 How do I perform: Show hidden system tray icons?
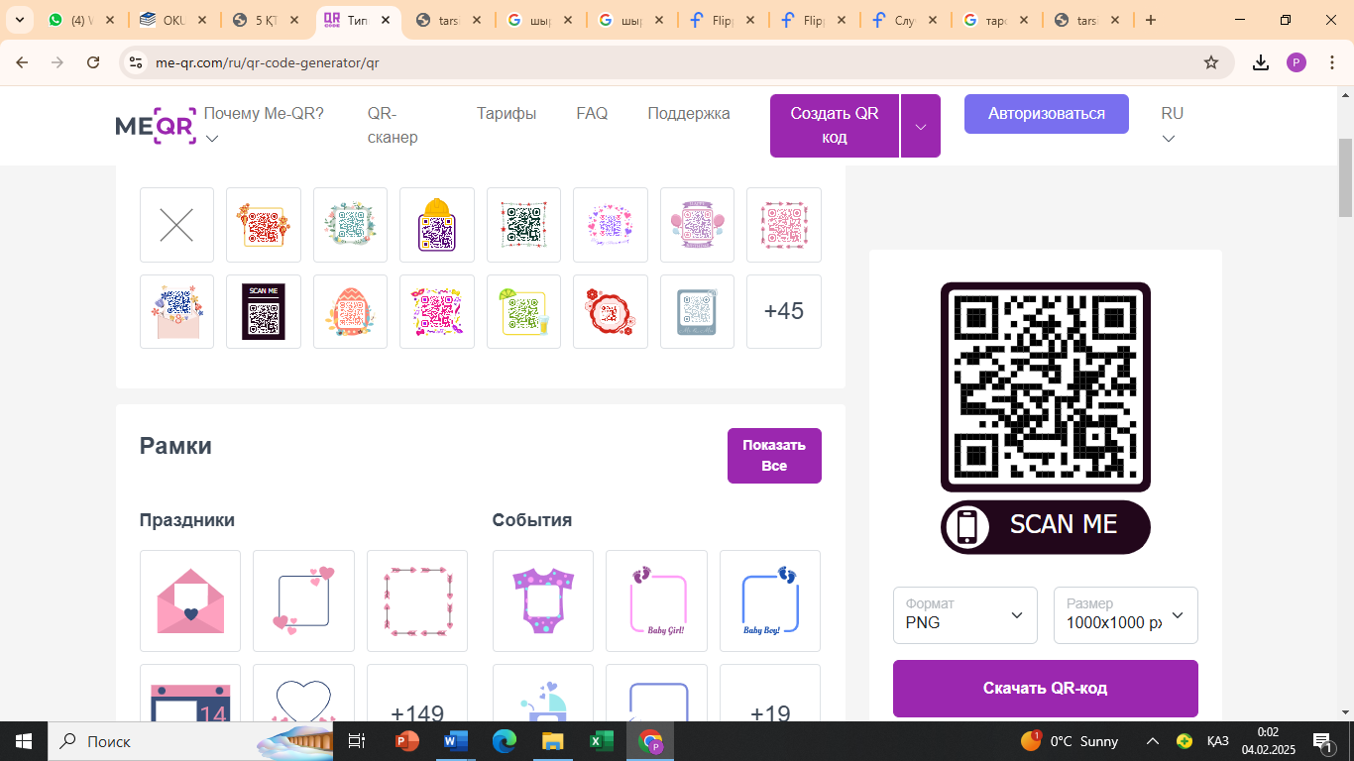click(x=1153, y=741)
